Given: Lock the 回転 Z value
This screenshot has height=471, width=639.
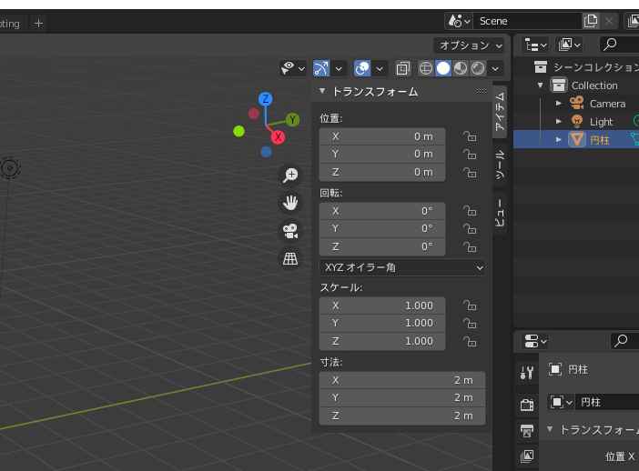Looking at the screenshot, I should coord(470,246).
